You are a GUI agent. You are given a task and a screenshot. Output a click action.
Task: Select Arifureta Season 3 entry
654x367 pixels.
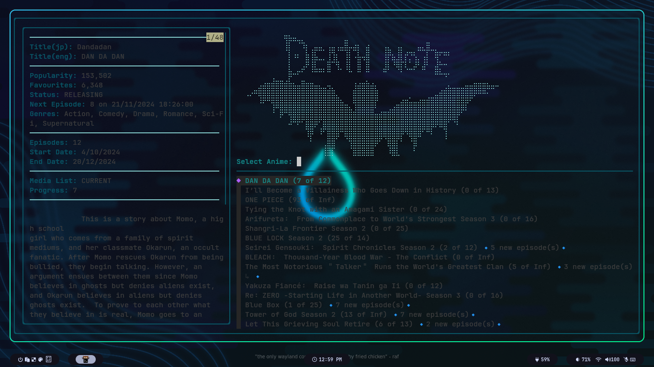[x=391, y=219]
